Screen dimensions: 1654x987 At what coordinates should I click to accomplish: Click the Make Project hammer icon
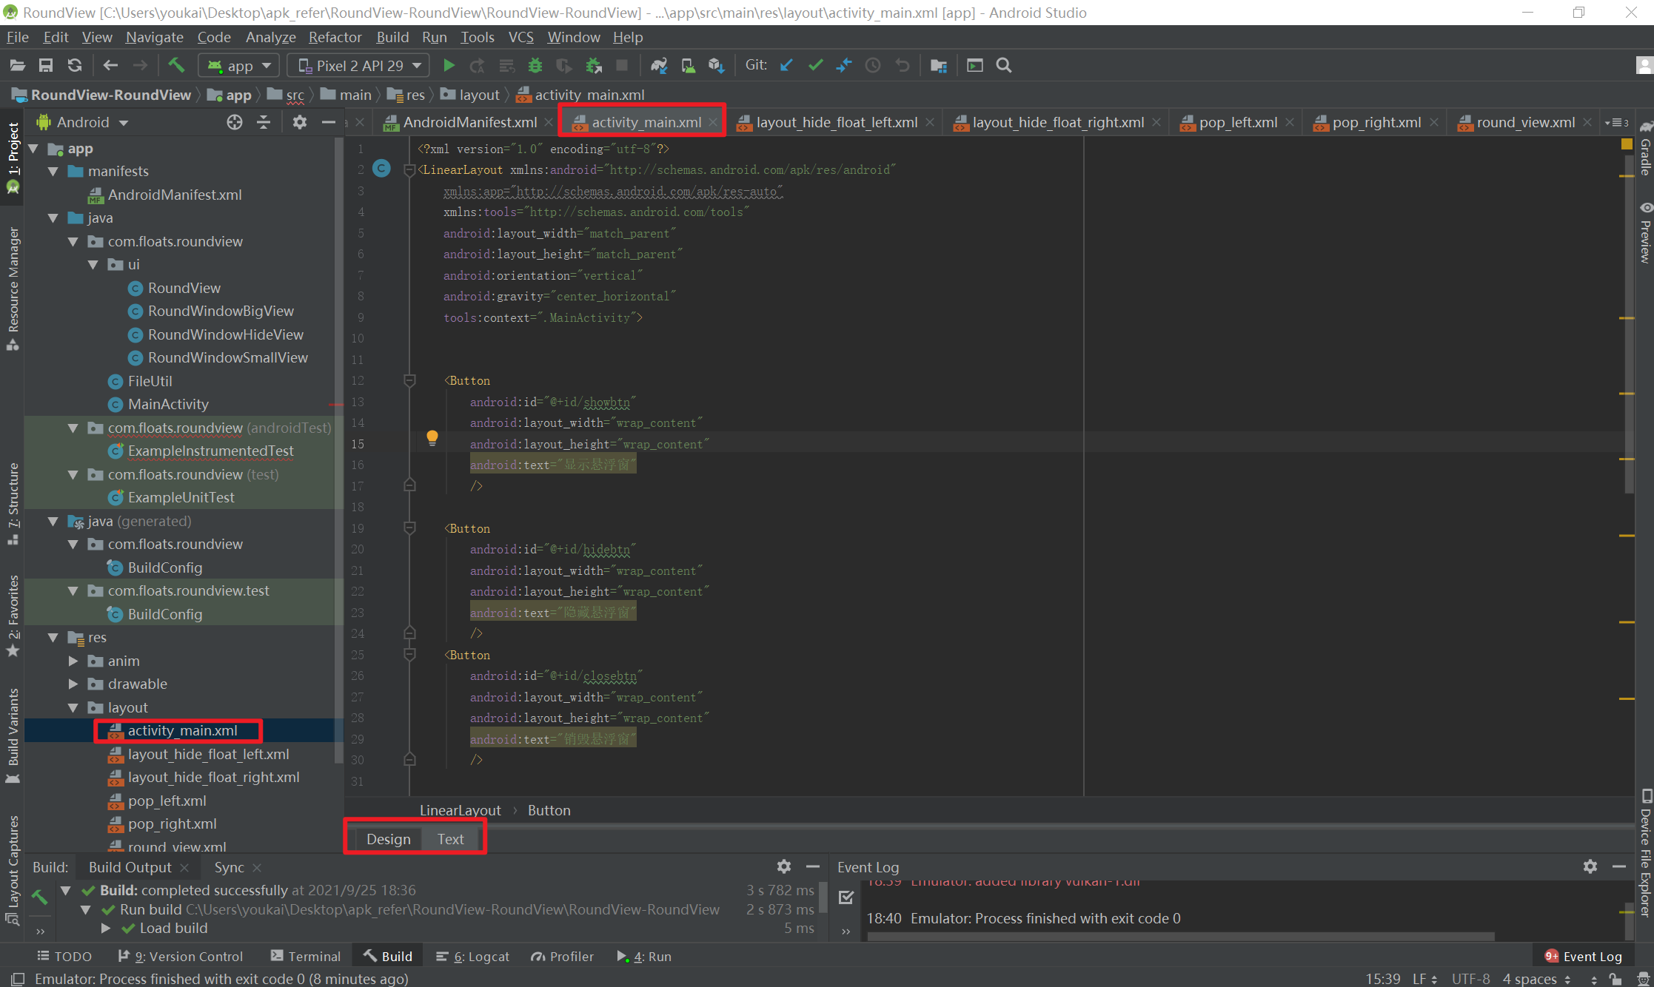(x=176, y=66)
